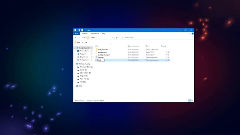Maximize the Explorer window
This screenshot has width=240, height=135.
[186, 30]
